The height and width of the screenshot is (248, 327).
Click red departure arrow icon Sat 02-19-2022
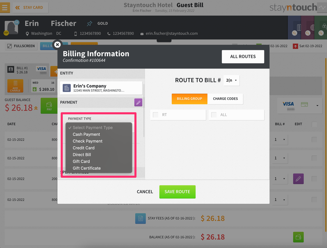(295, 46)
